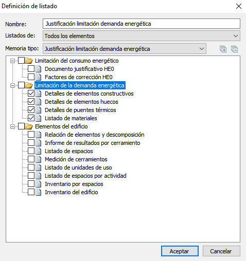Collapse the Limitación del consumo energético node

click(12, 61)
